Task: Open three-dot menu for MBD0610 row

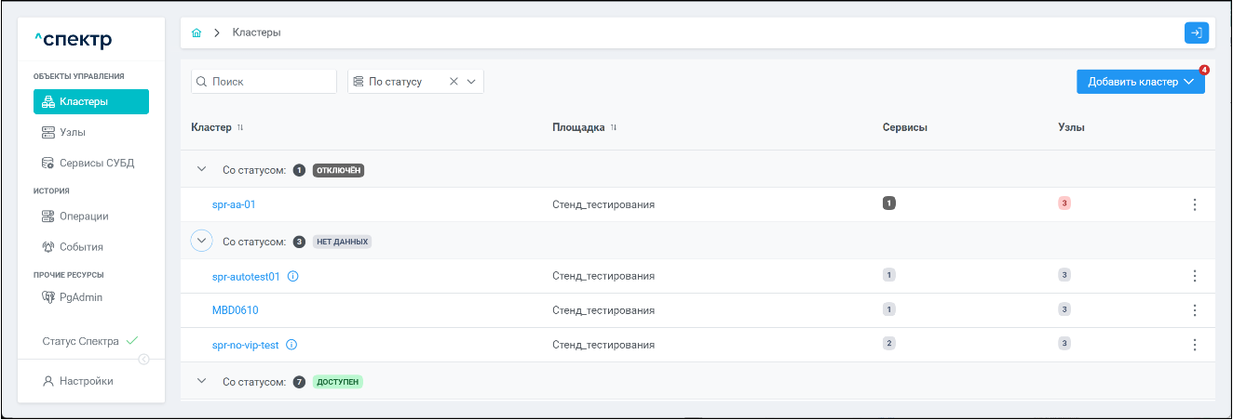Action: [x=1195, y=310]
